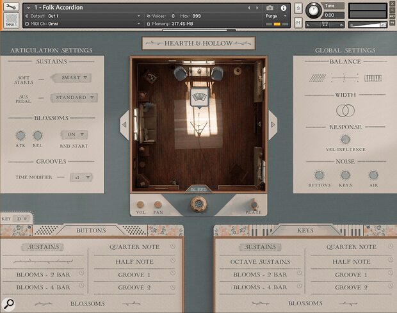Image resolution: width=397 pixels, height=313 pixels.
Task: Click the master volume slider in header
Action: click(368, 24)
